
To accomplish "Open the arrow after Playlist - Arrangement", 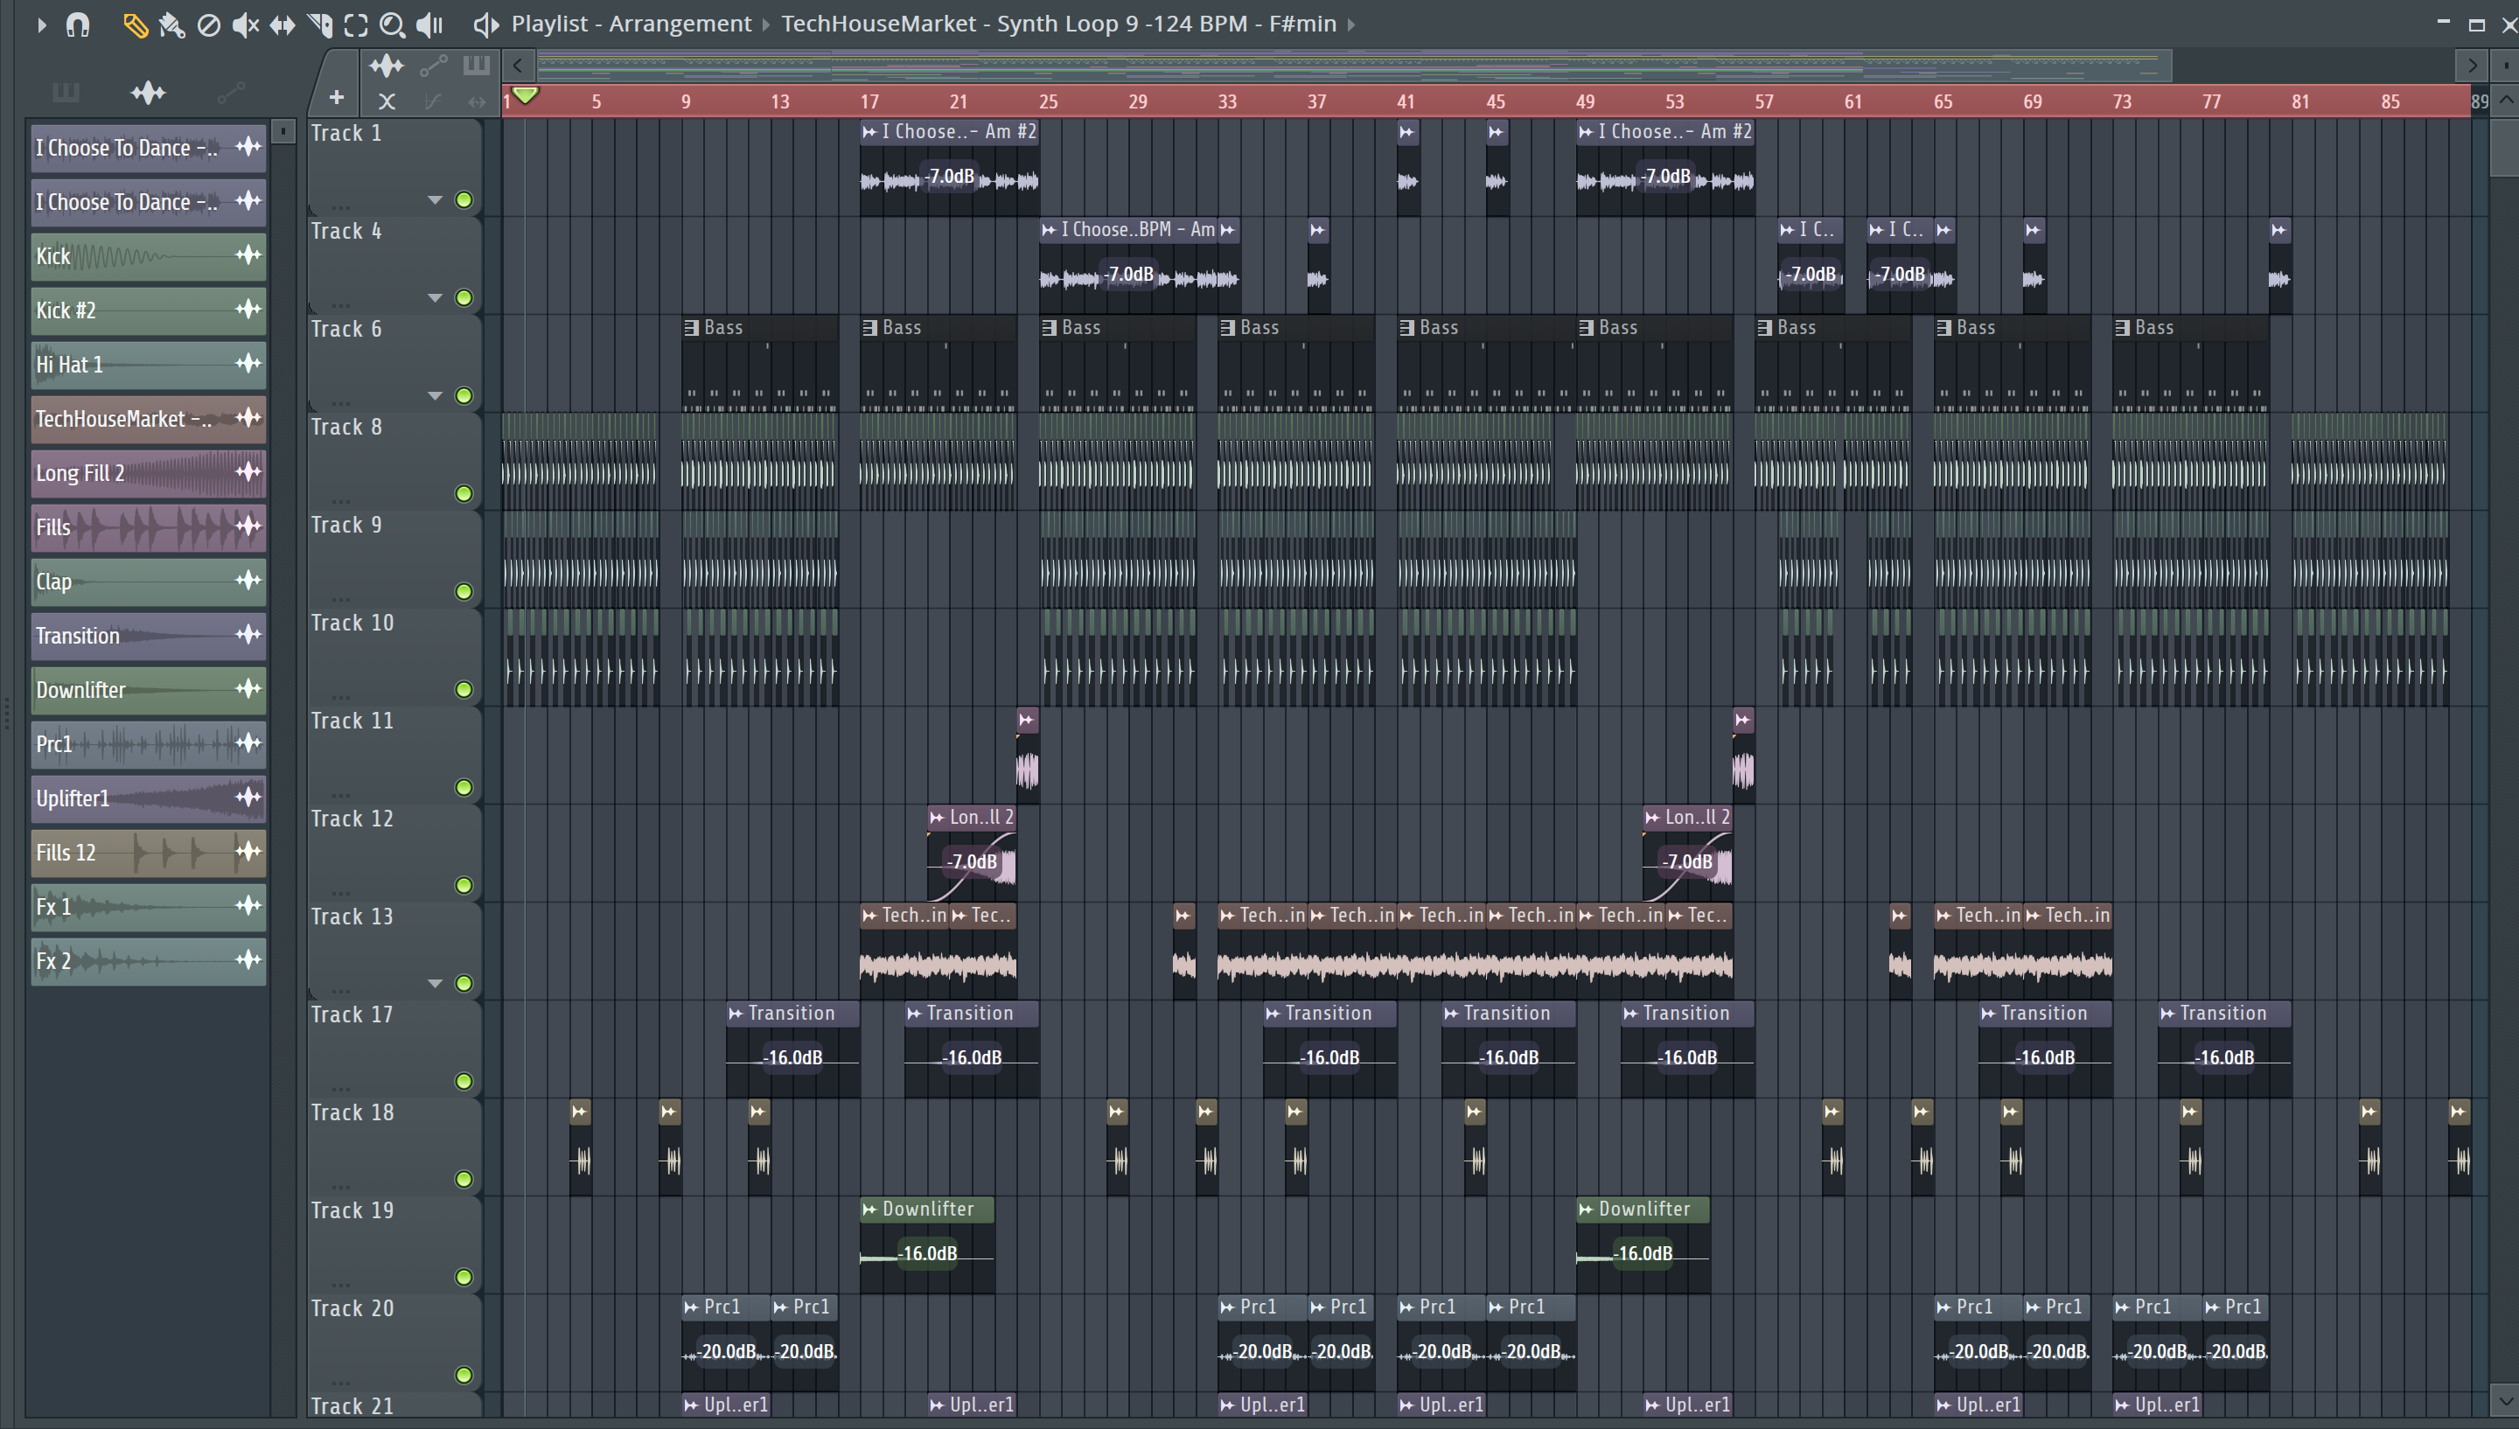I will [766, 24].
